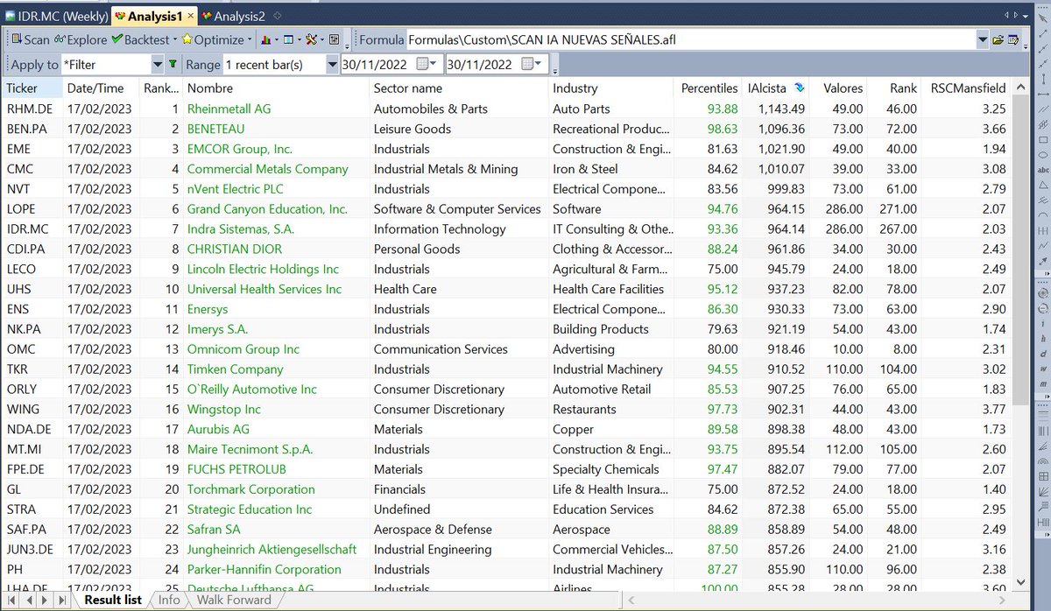Select the Select arrow pointer tool

pos(1041,18)
